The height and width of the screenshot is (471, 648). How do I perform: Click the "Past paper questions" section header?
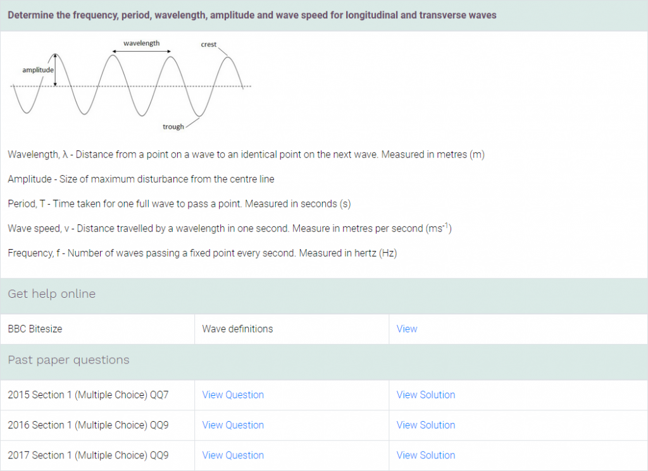pos(68,360)
